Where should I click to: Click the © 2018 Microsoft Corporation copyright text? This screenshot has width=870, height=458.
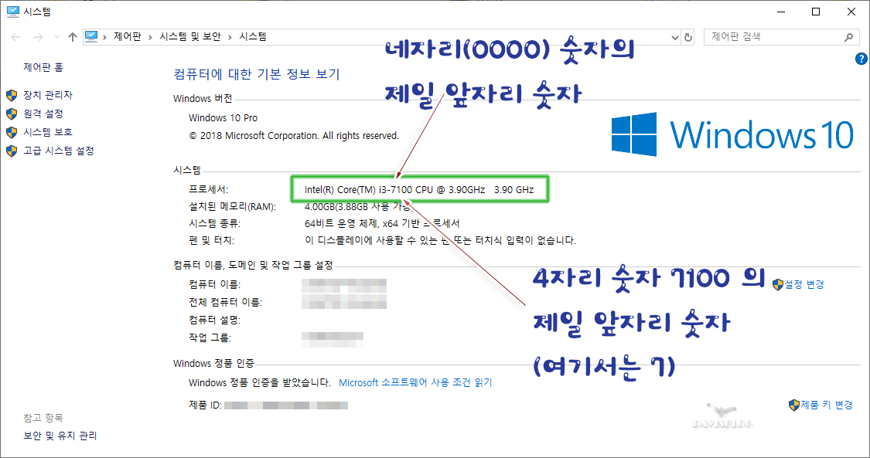click(x=294, y=136)
